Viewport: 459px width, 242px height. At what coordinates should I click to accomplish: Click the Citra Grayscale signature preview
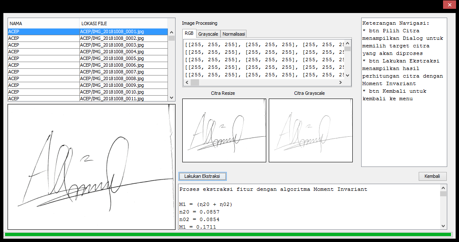click(310, 130)
